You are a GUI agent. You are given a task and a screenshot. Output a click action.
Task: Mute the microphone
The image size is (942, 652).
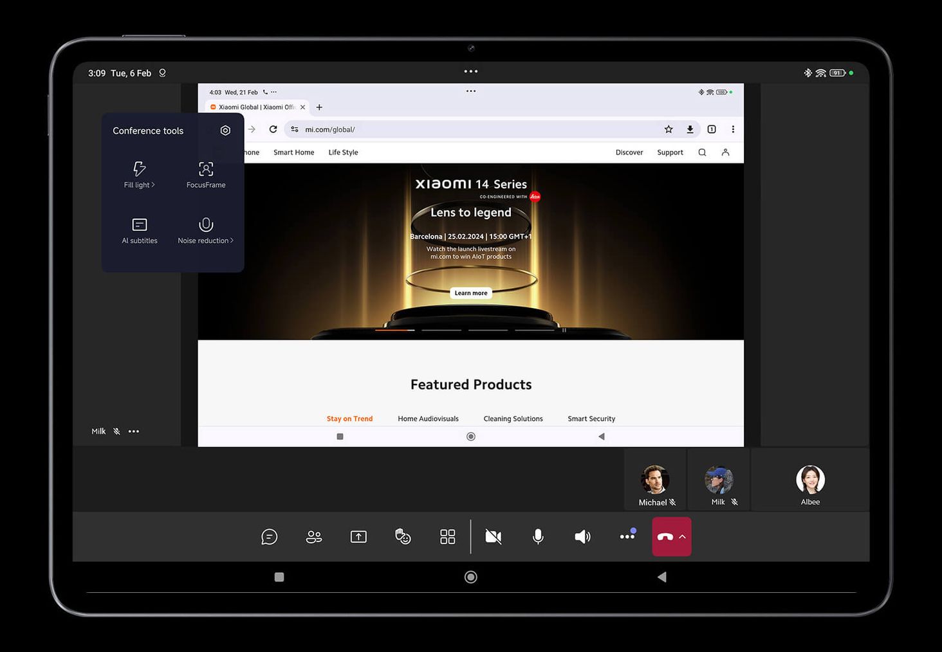coord(538,537)
